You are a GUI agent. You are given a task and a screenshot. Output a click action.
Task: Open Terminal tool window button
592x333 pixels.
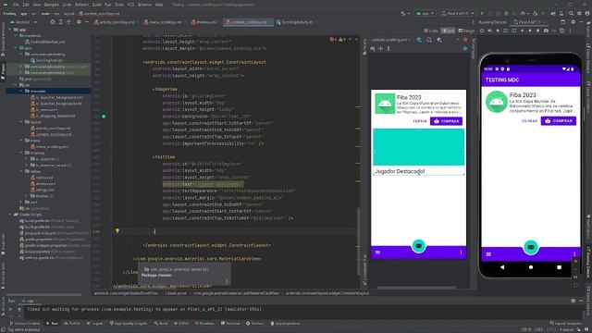230,324
